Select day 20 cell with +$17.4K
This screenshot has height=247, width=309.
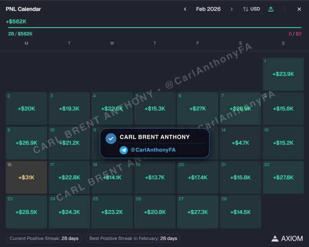(x=197, y=177)
